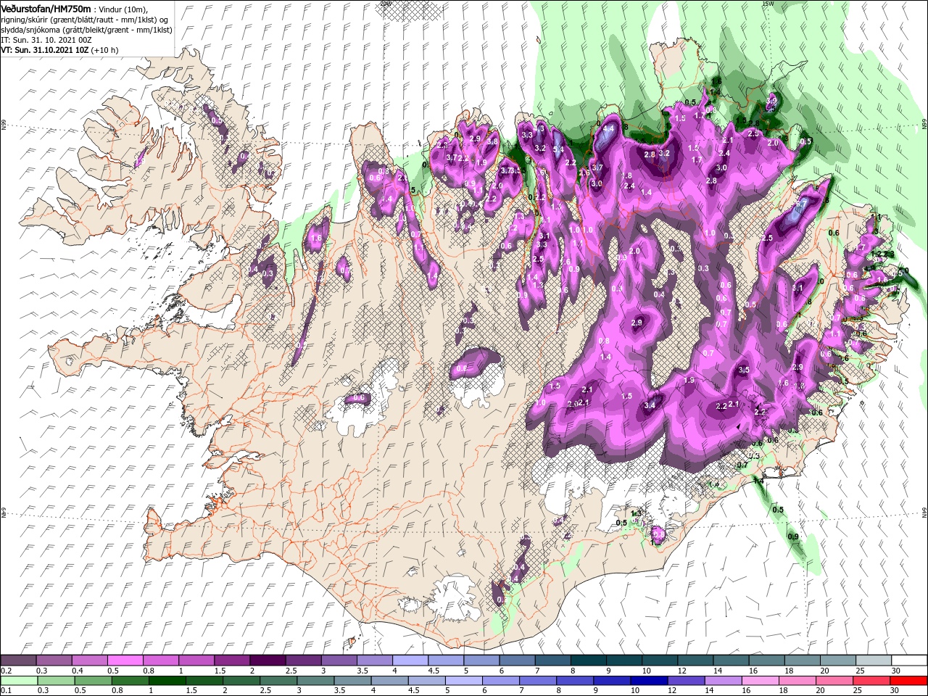Click the 15W longitude label at top
The width and height of the screenshot is (928, 696).
(768, 4)
